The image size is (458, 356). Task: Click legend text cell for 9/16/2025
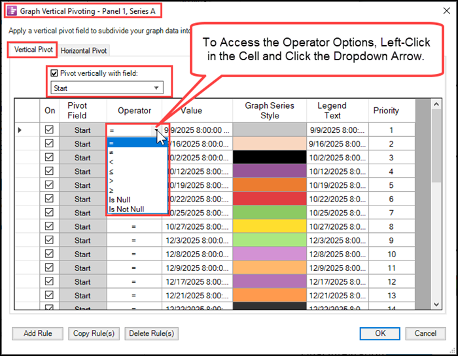(338, 144)
